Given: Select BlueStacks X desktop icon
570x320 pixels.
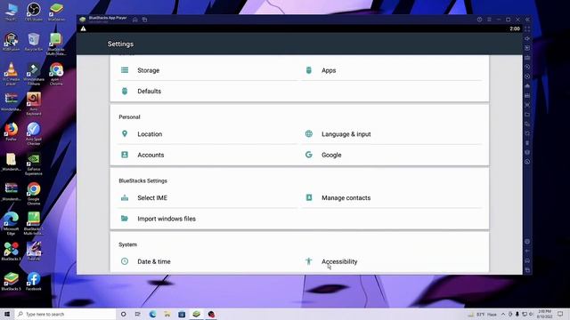Looking at the screenshot, I should tap(11, 251).
